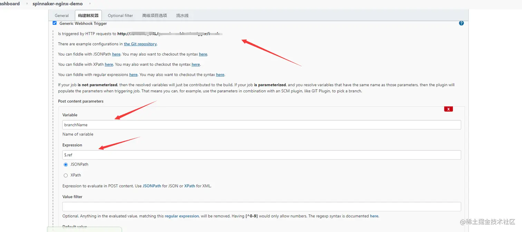
Task: Open the JSONPath link for JSON
Action: [x=152, y=186]
